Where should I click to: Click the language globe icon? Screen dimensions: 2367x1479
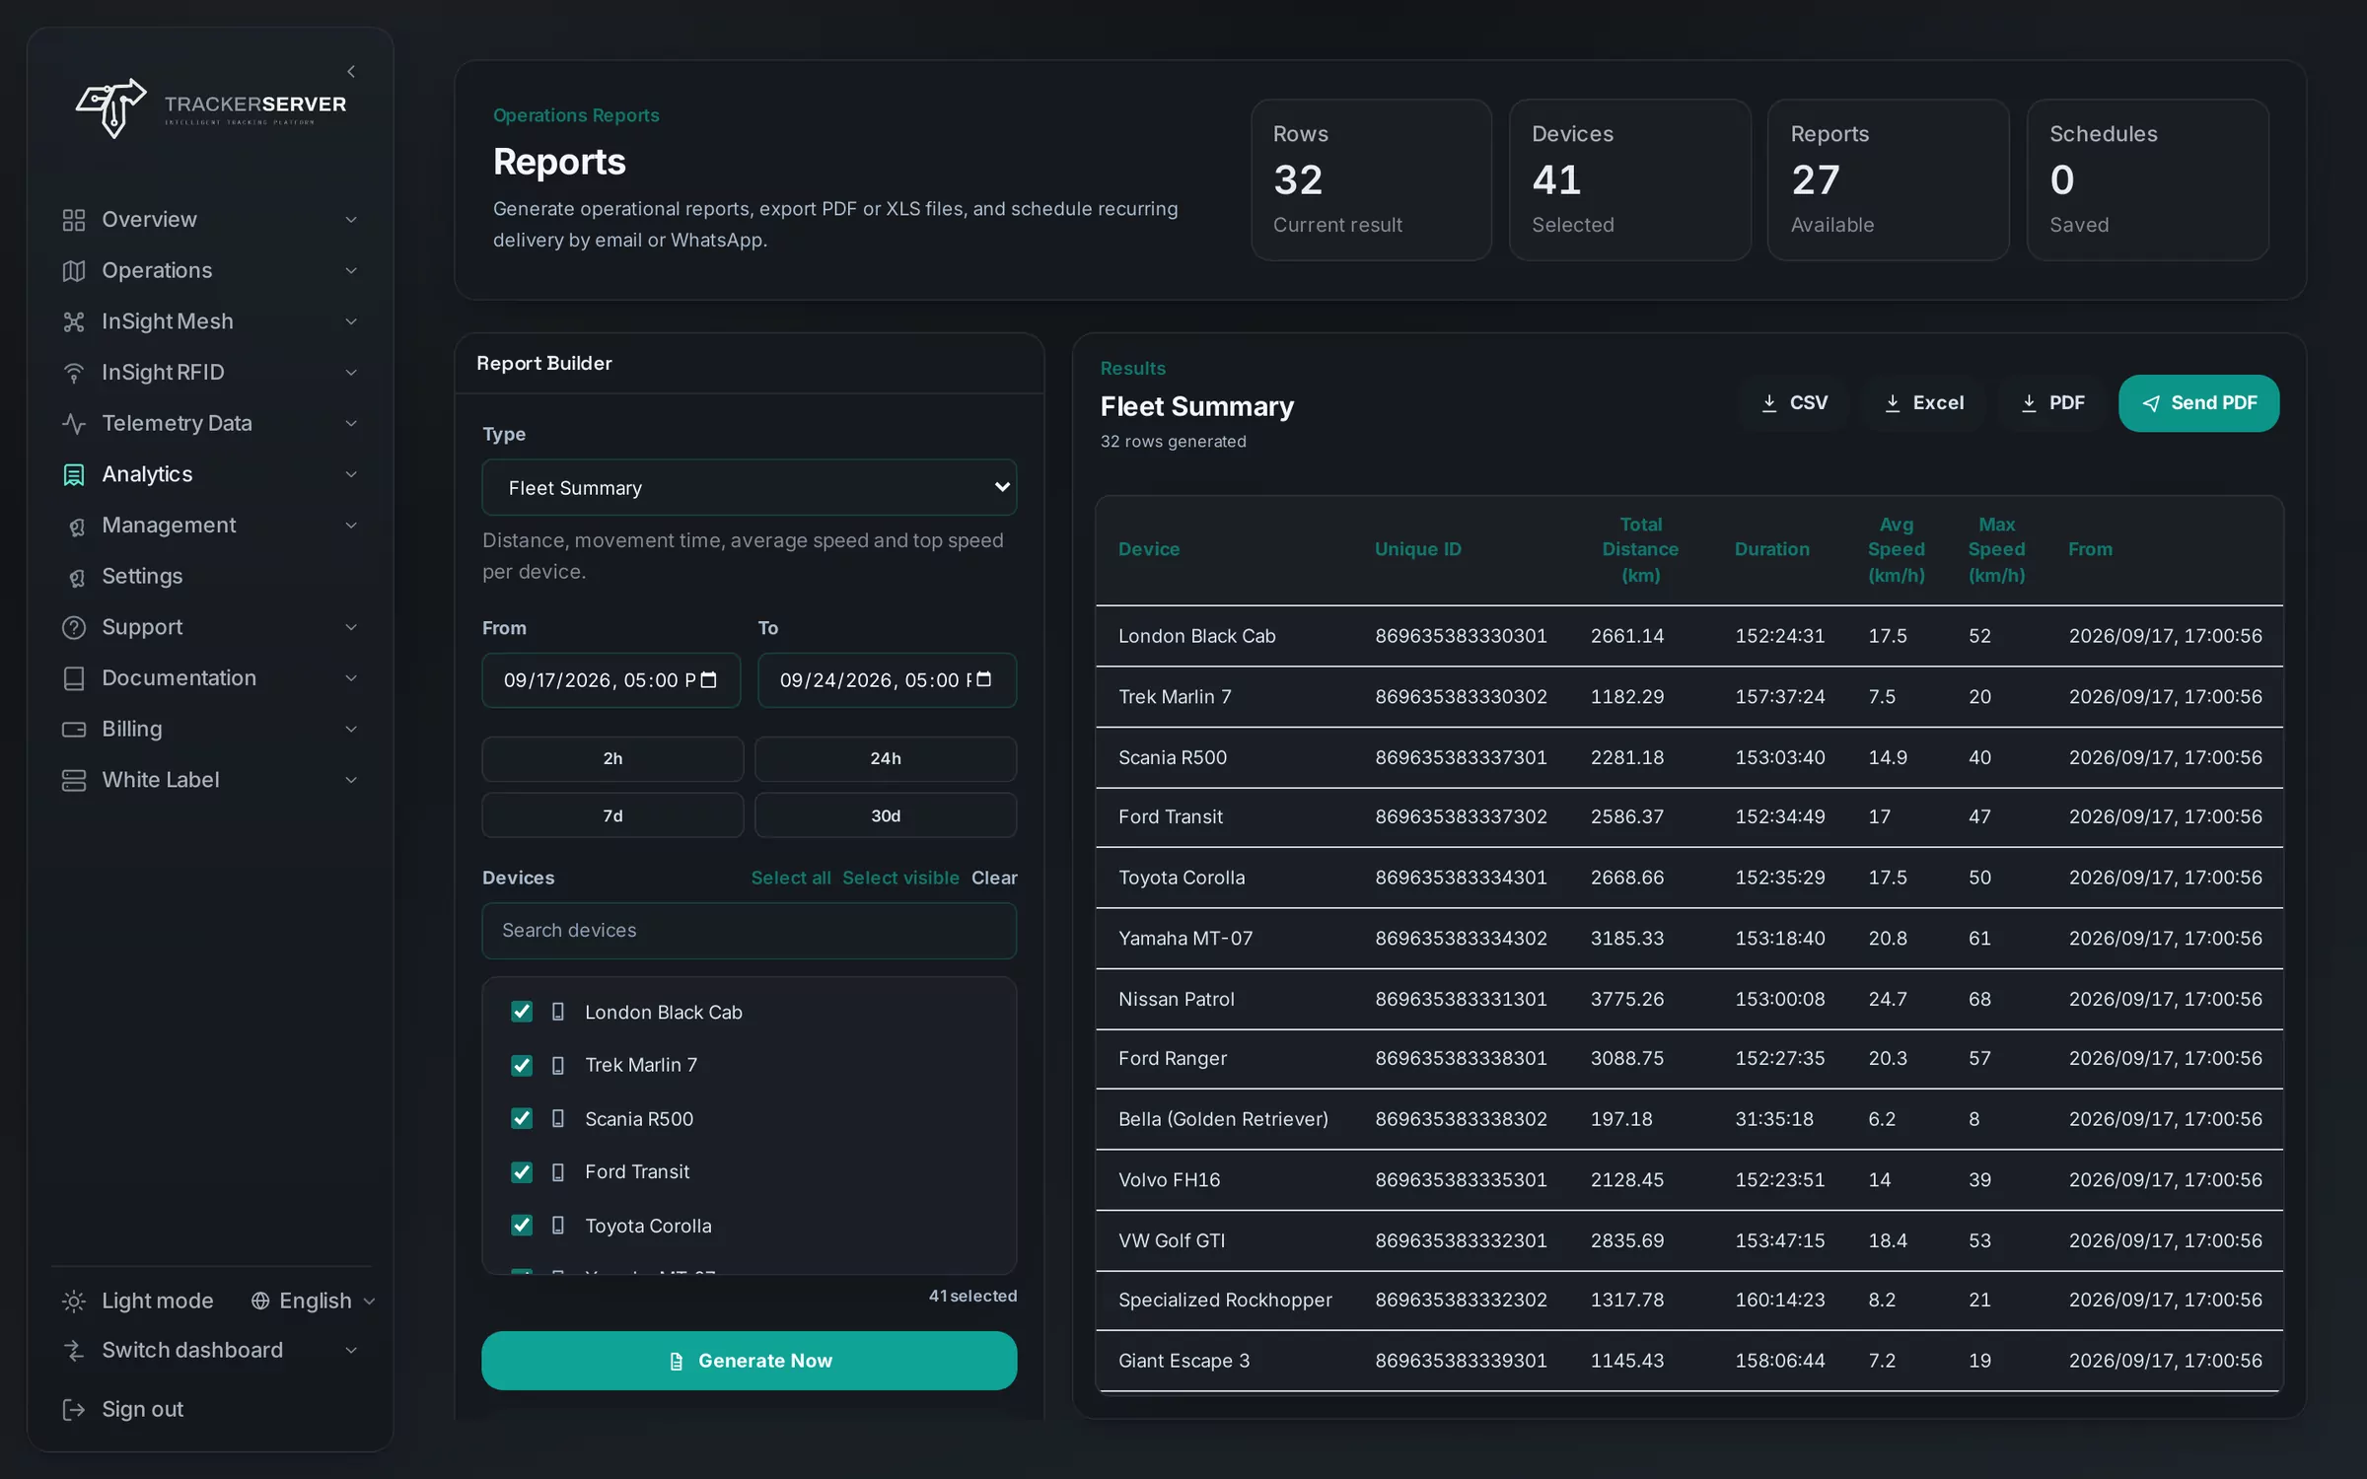(x=260, y=1301)
